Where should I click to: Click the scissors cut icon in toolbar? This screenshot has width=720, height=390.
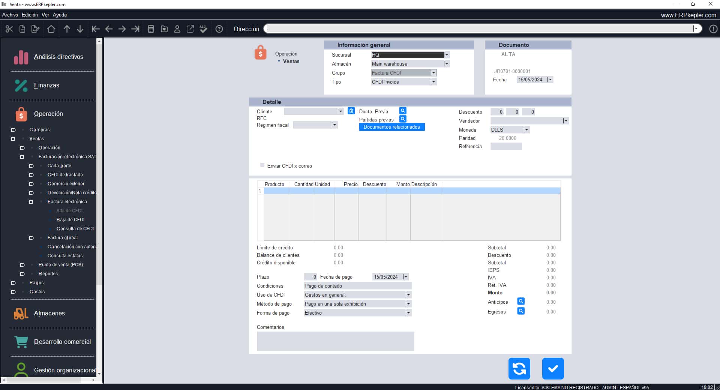tap(9, 29)
